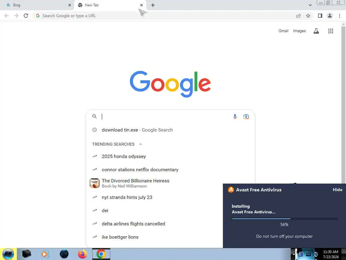Reload the current page
This screenshot has width=346, height=260.
point(26,16)
